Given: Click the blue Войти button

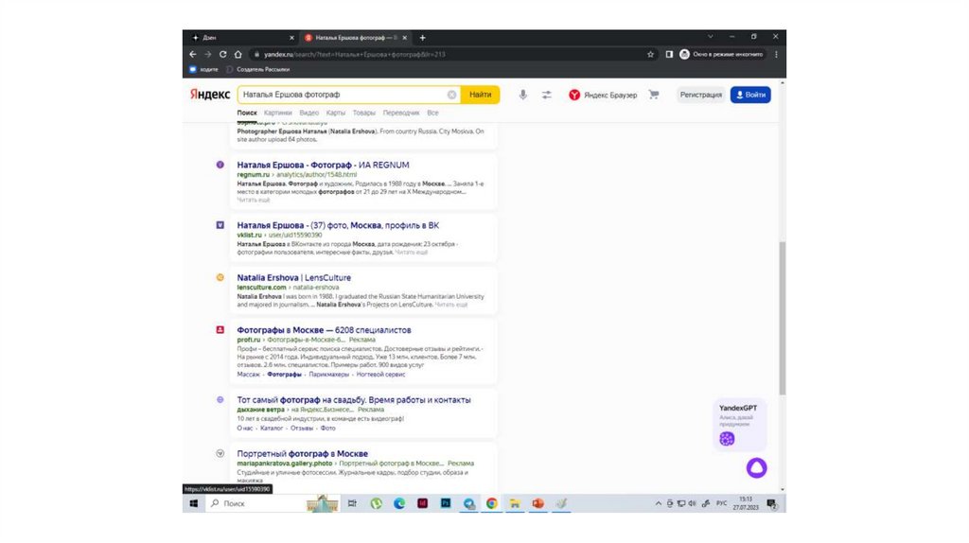Looking at the screenshot, I should tap(750, 95).
